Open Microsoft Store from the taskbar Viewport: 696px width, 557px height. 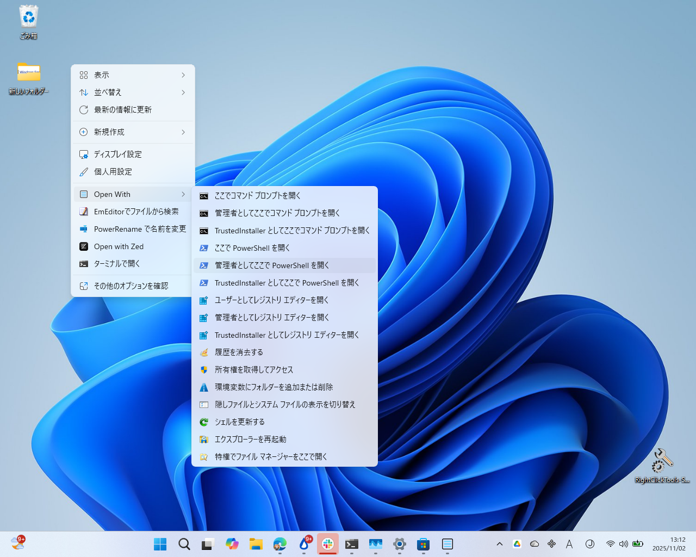coord(423,544)
